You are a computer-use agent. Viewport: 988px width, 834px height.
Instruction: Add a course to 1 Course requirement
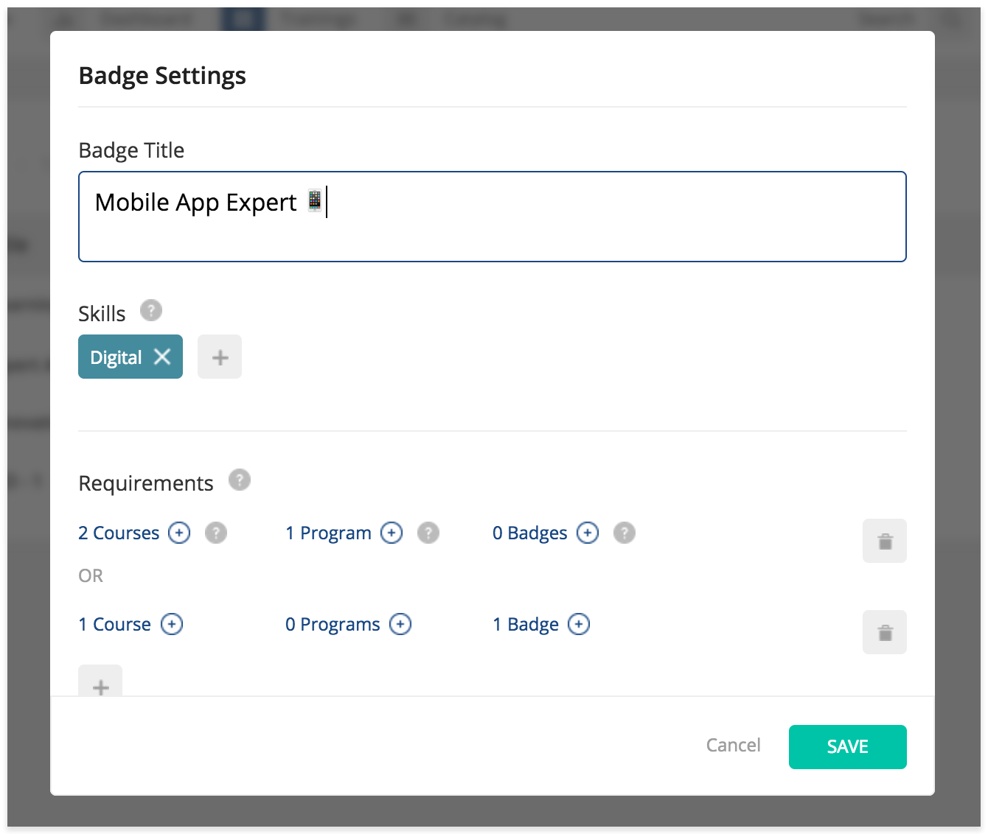pyautogui.click(x=172, y=625)
